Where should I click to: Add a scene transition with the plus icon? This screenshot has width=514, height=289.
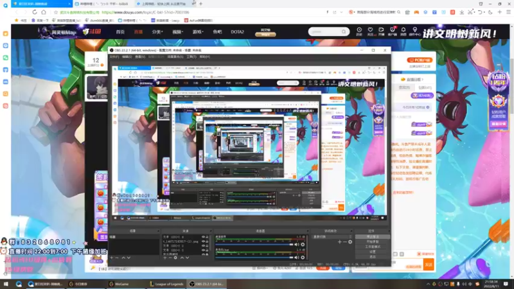coord(340,242)
